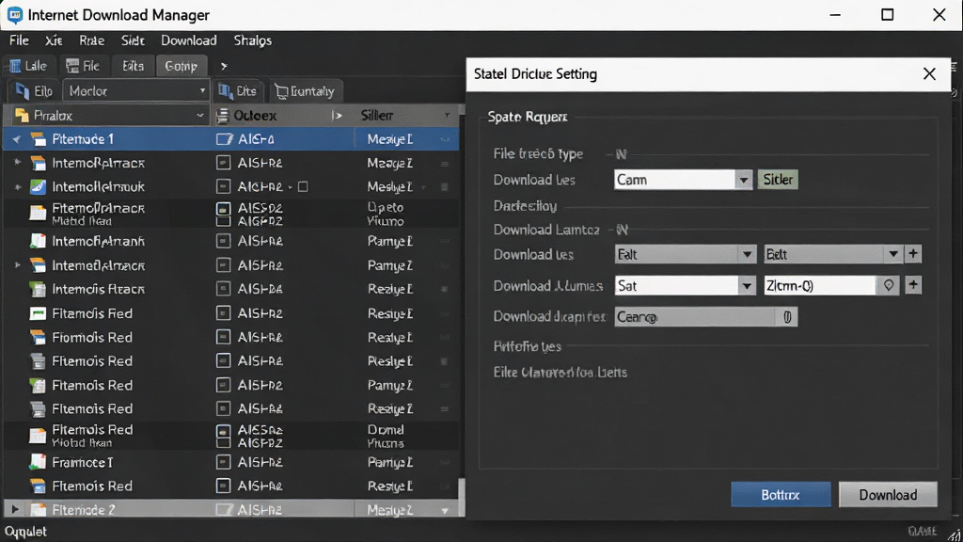Viewport: 963px width, 542px height.
Task: Check the Intemois Rtack row checkbox
Action: coord(224,289)
